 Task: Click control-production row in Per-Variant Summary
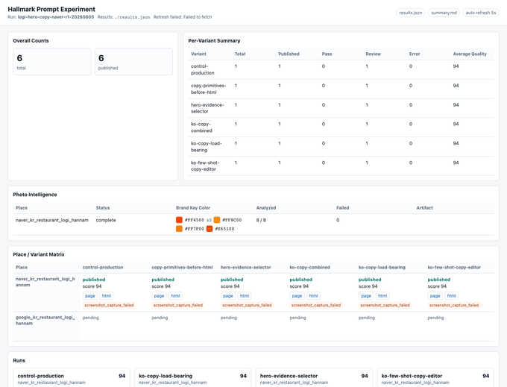[341, 69]
